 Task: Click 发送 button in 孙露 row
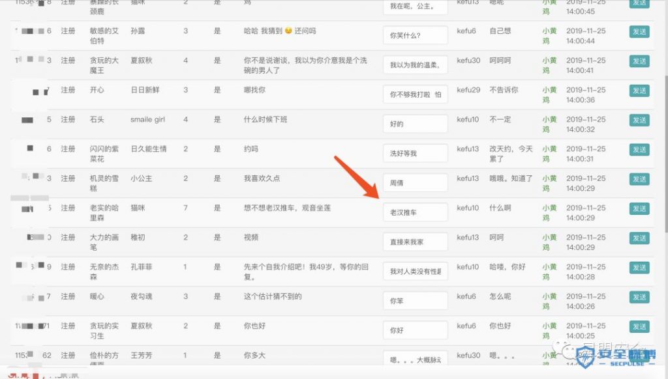[x=639, y=31]
